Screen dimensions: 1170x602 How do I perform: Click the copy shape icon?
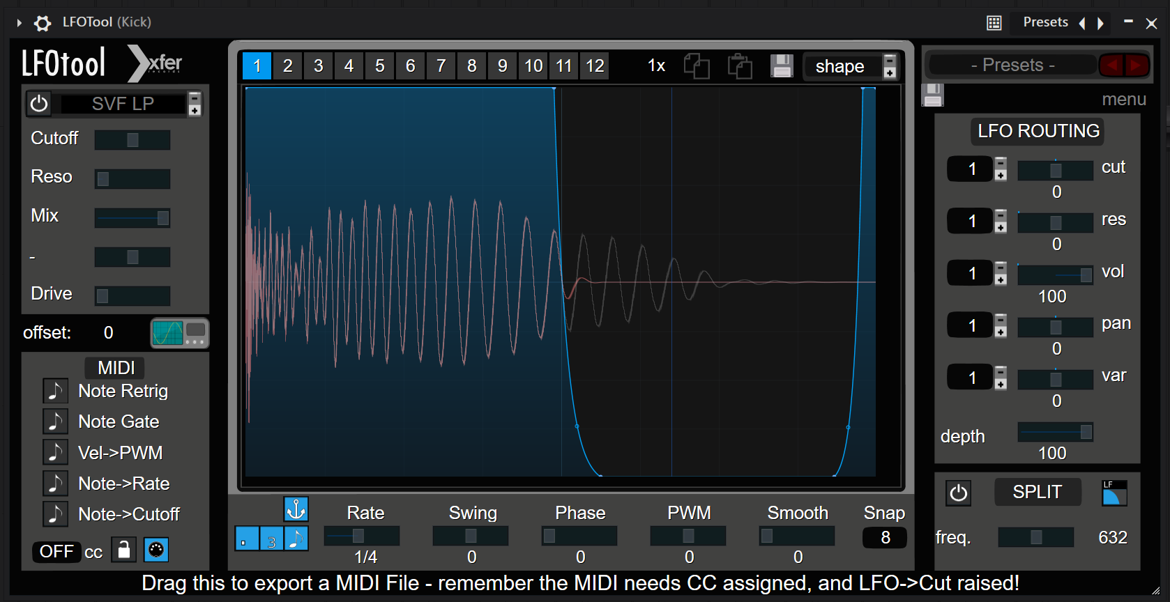point(697,66)
